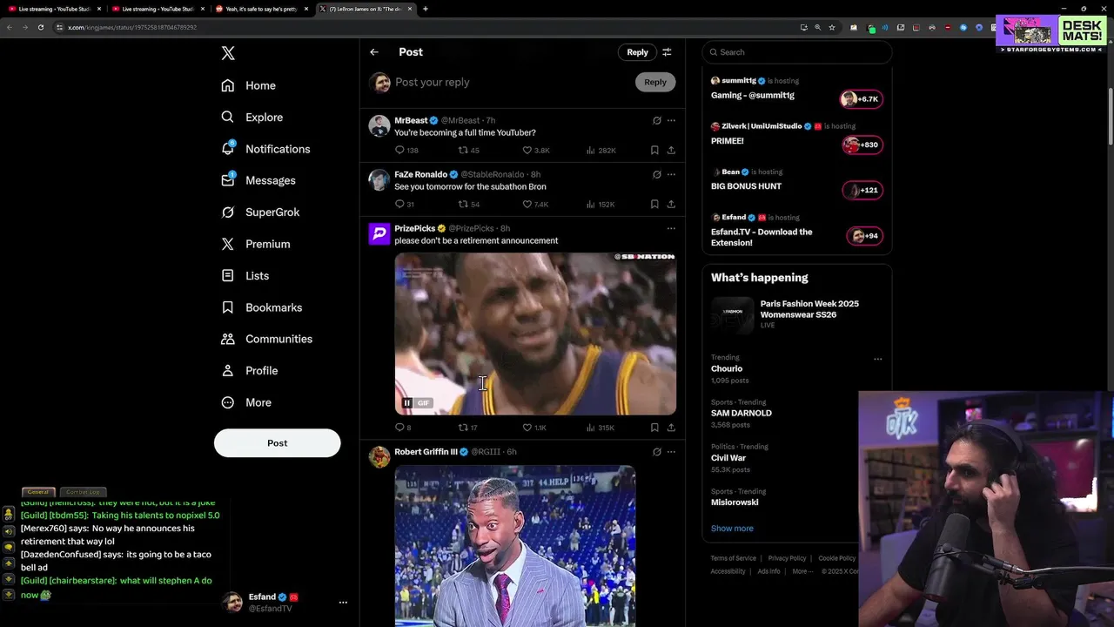This screenshot has width=1114, height=627.
Task: Open the Civil War trending topic
Action: [x=728, y=457]
